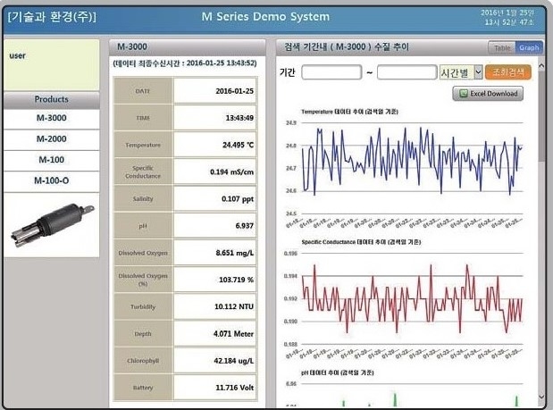Image resolution: width=553 pixels, height=410 pixels.
Task: Switch to the Table view tab
Action: click(502, 47)
